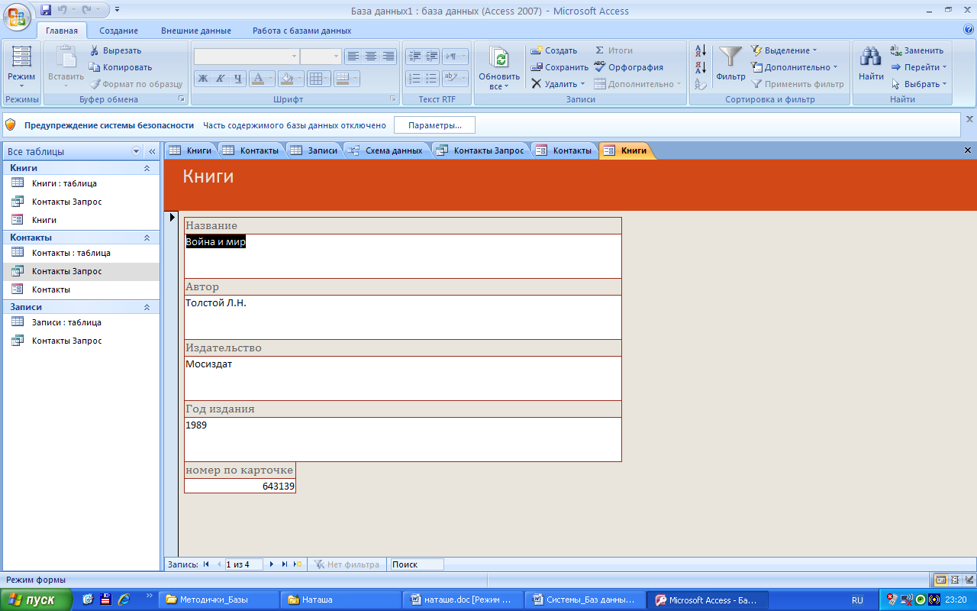Increase list indent level
This screenshot has height=611, width=977.
click(x=431, y=56)
